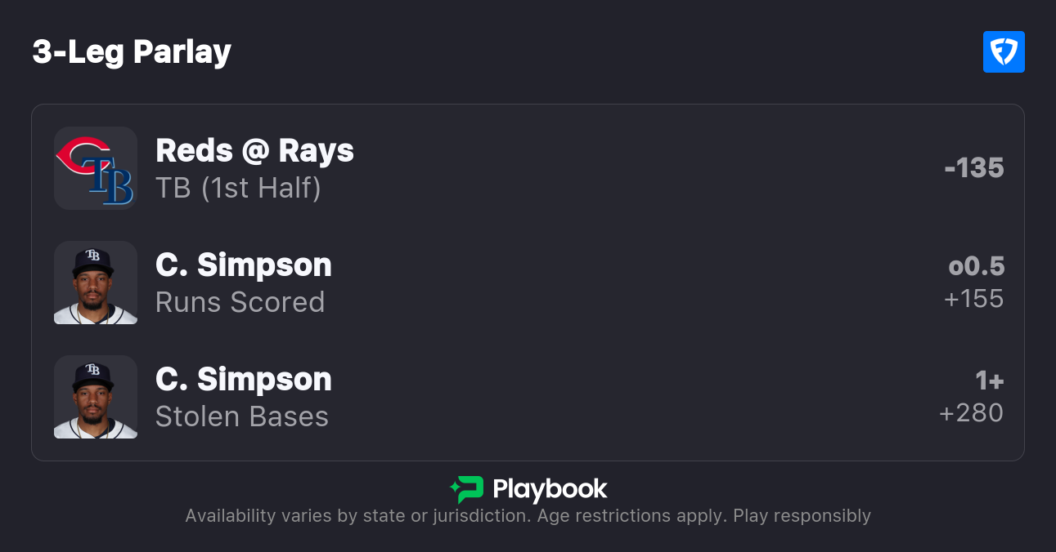Click the "TB (1st Half)" bet label

pyautogui.click(x=238, y=189)
